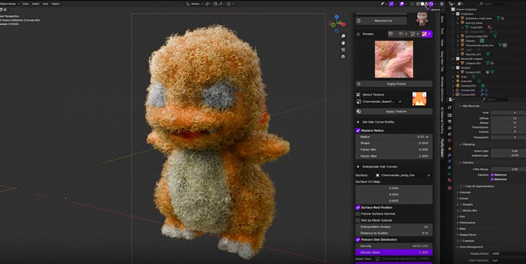Uncheck the Replace Radius checkbox
Screen dimensions: 526x264
click(x=358, y=130)
